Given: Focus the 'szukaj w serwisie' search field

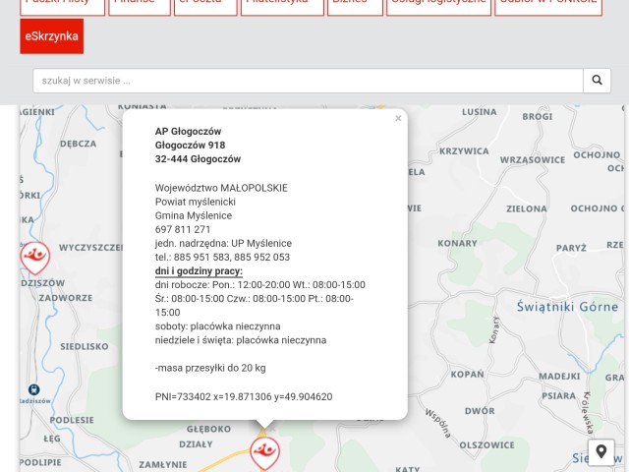Looking at the screenshot, I should coord(308,81).
